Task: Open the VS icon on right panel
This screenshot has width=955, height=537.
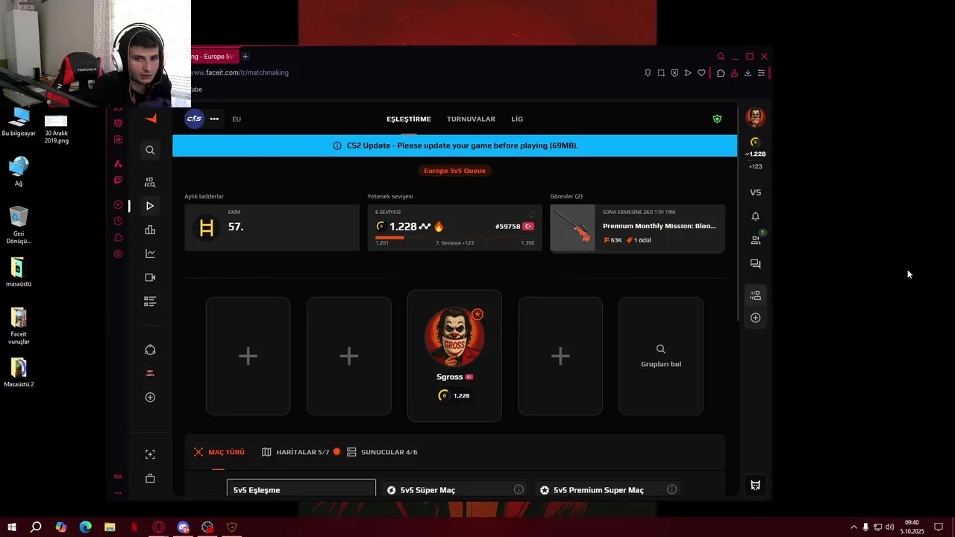Action: click(755, 192)
